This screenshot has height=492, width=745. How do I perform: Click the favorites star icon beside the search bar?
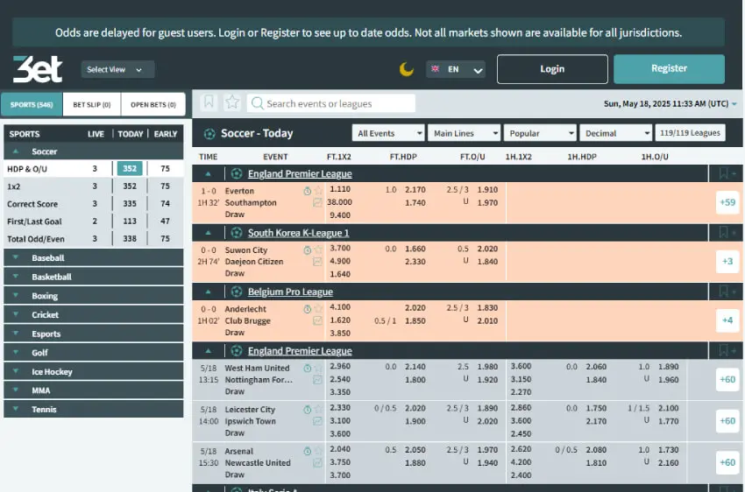coord(232,102)
